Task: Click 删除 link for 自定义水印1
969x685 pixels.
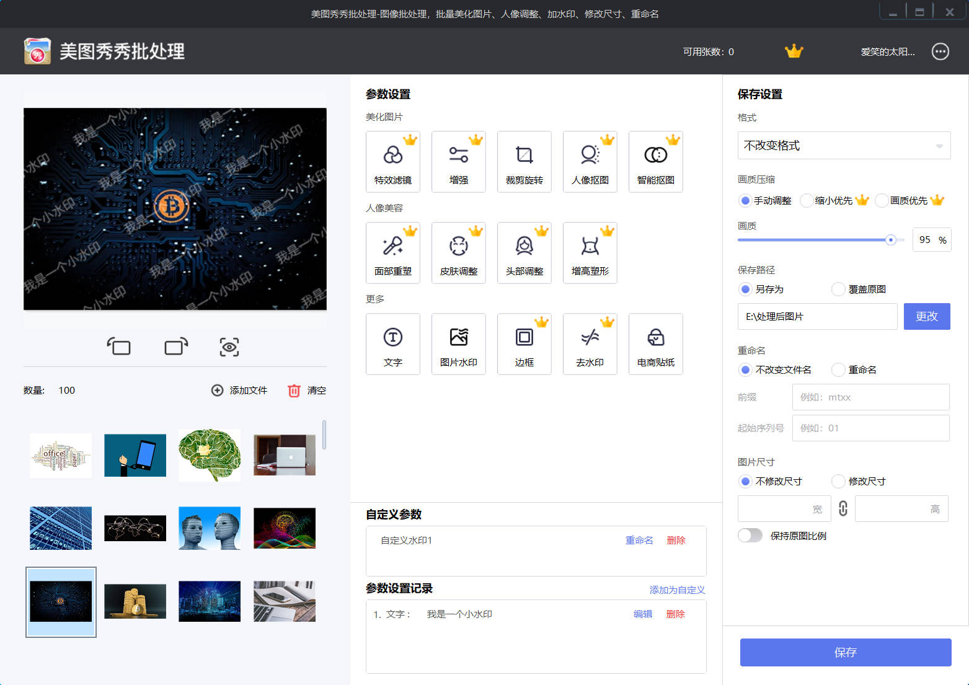Action: pos(676,541)
